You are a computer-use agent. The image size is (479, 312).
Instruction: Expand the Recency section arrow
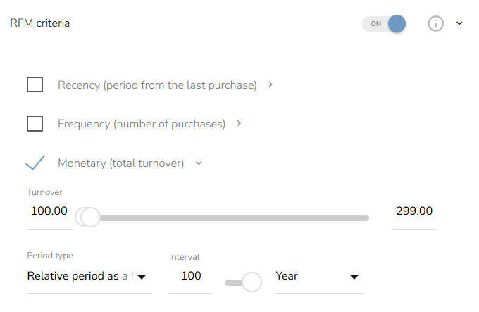pos(271,85)
